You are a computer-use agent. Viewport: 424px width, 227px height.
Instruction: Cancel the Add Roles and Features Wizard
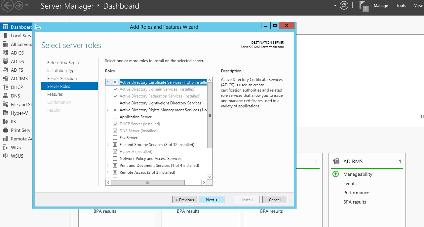(x=275, y=200)
